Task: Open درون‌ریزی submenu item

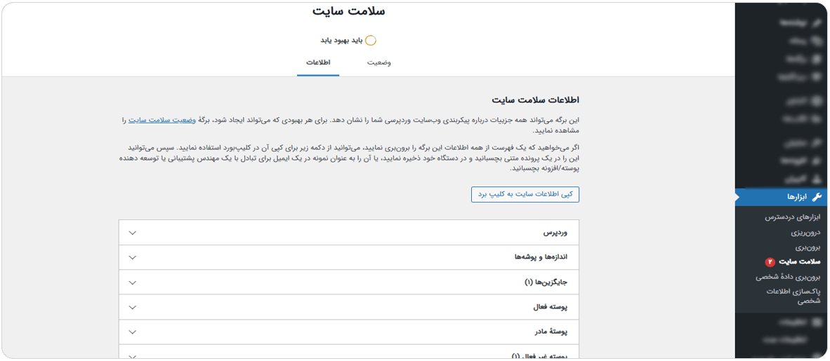Action: coord(805,232)
